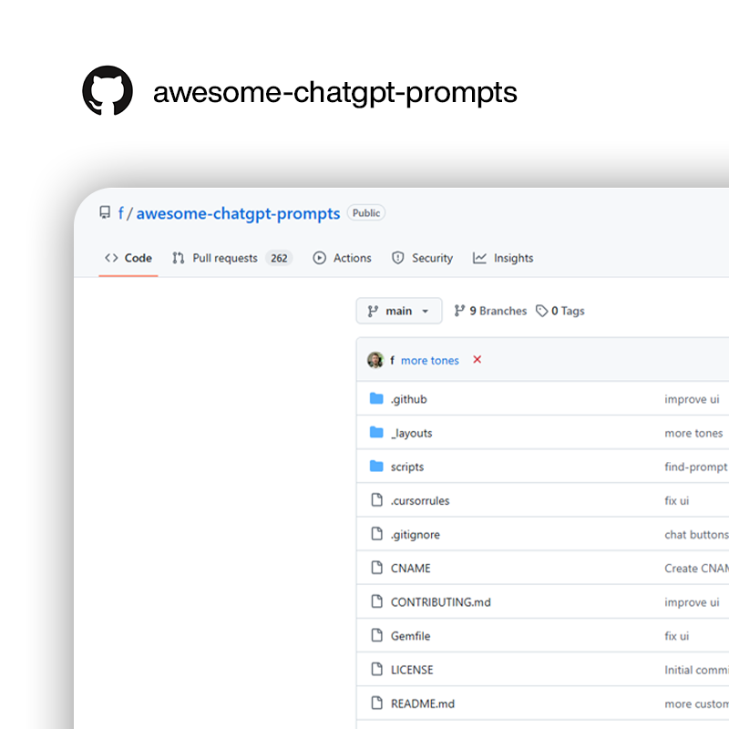Image resolution: width=729 pixels, height=729 pixels.
Task: Click the Public visibility badge
Action: click(366, 213)
